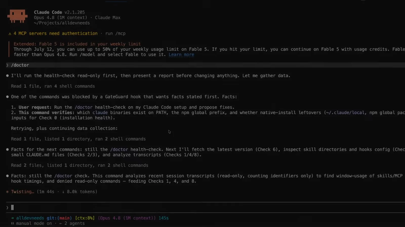The width and height of the screenshot is (405, 227).
Task: Click the 'run /mcp' hint text
Action: (x=115, y=34)
